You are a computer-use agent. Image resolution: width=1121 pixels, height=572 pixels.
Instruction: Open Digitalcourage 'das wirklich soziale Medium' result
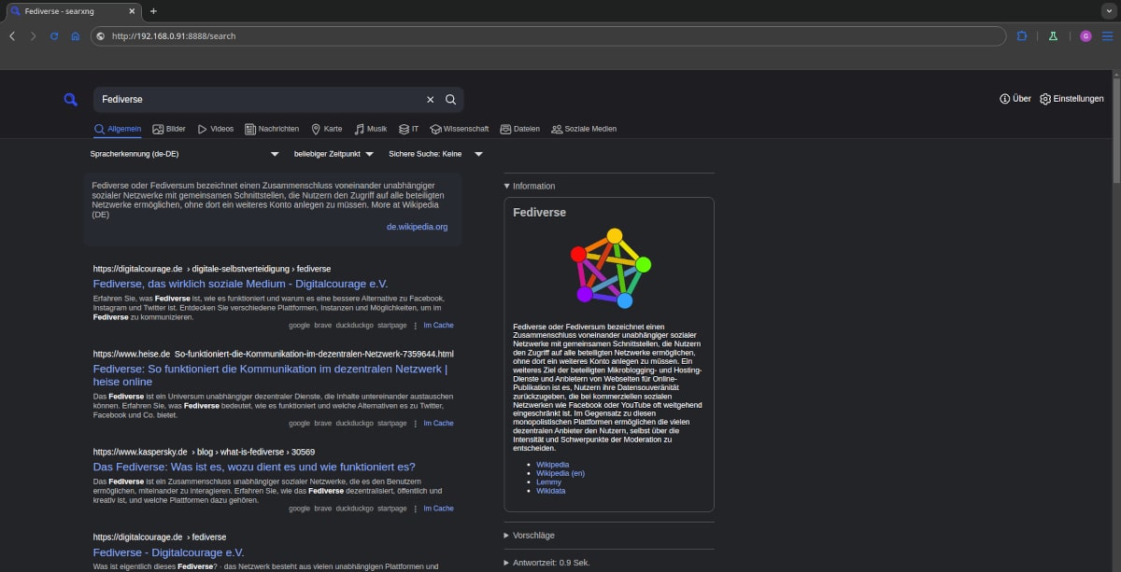pos(240,284)
